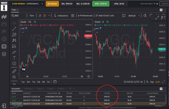Open the horizontal lines tool group
The height and width of the screenshot is (109, 169).
(14, 35)
